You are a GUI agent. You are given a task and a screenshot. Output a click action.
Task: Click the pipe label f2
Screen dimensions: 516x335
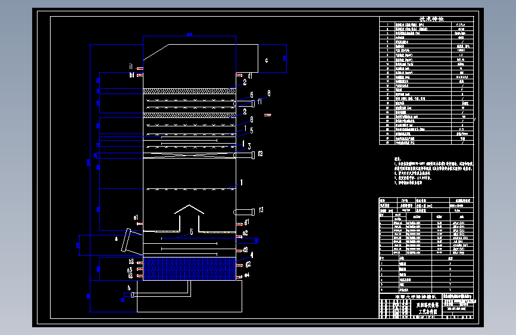tap(260, 154)
